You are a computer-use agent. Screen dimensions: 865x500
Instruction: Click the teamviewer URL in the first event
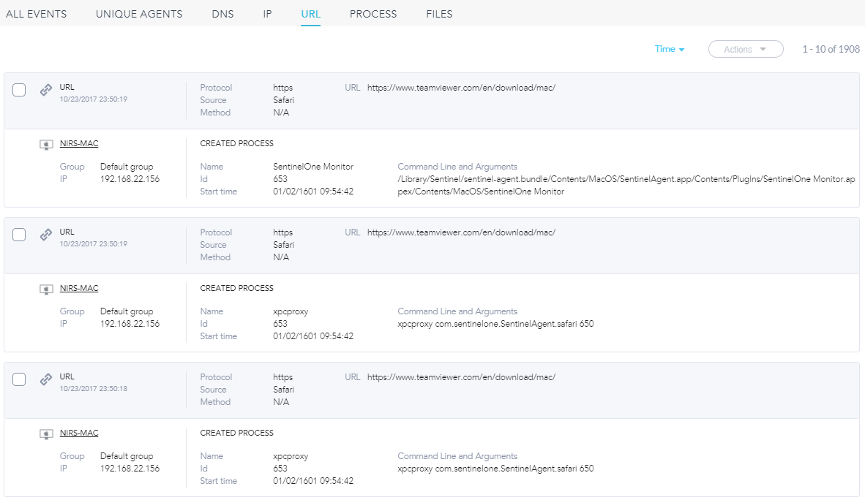[x=461, y=88]
